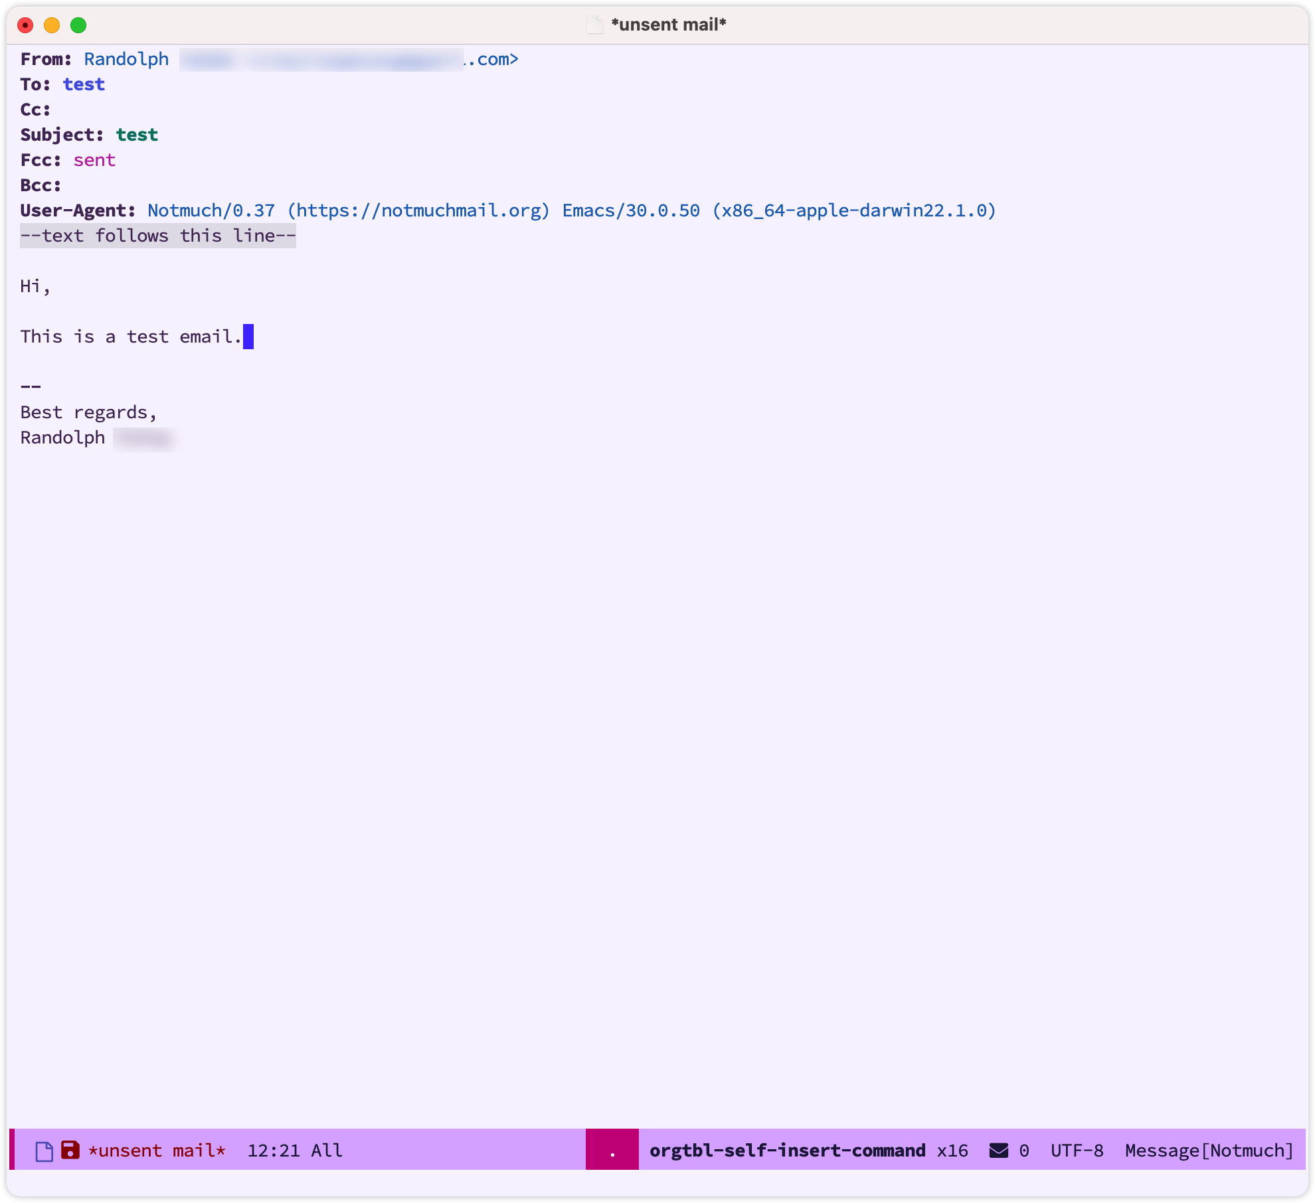This screenshot has width=1315, height=1203.
Task: Click the Message[Notmuch] major mode label
Action: coord(1209,1151)
